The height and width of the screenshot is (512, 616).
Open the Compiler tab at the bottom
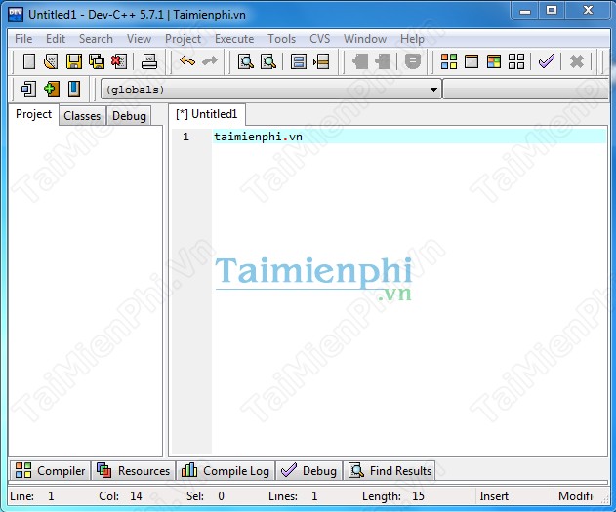(x=51, y=471)
